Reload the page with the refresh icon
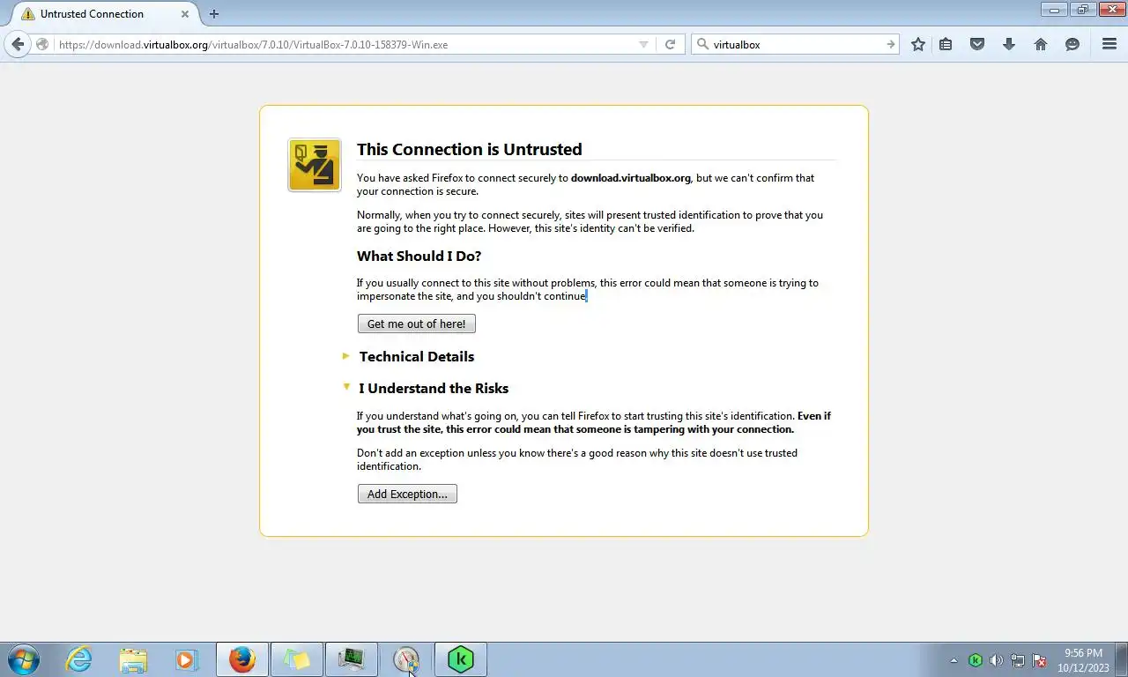1128x677 pixels. coord(670,44)
